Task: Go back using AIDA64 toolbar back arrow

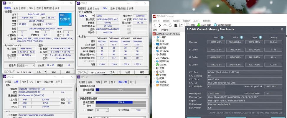Action: point(155,25)
